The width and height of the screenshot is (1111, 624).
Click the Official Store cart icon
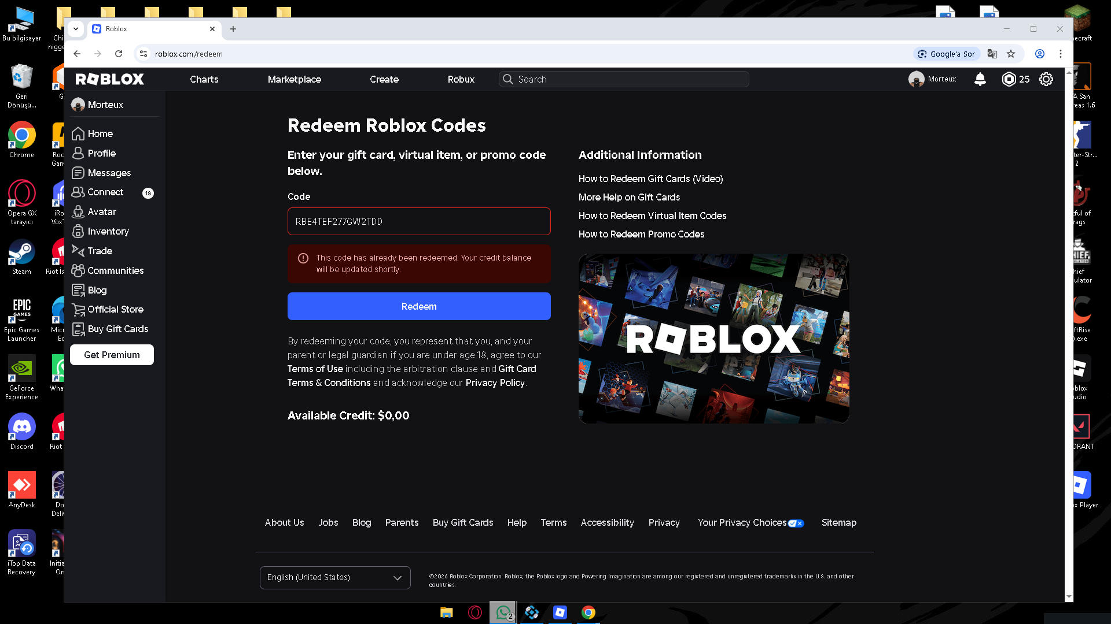click(x=78, y=310)
